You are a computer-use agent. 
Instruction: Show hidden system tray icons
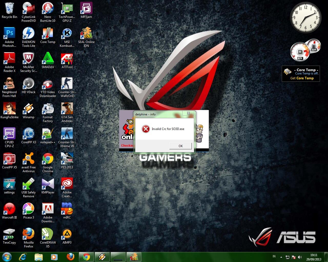click(281, 257)
